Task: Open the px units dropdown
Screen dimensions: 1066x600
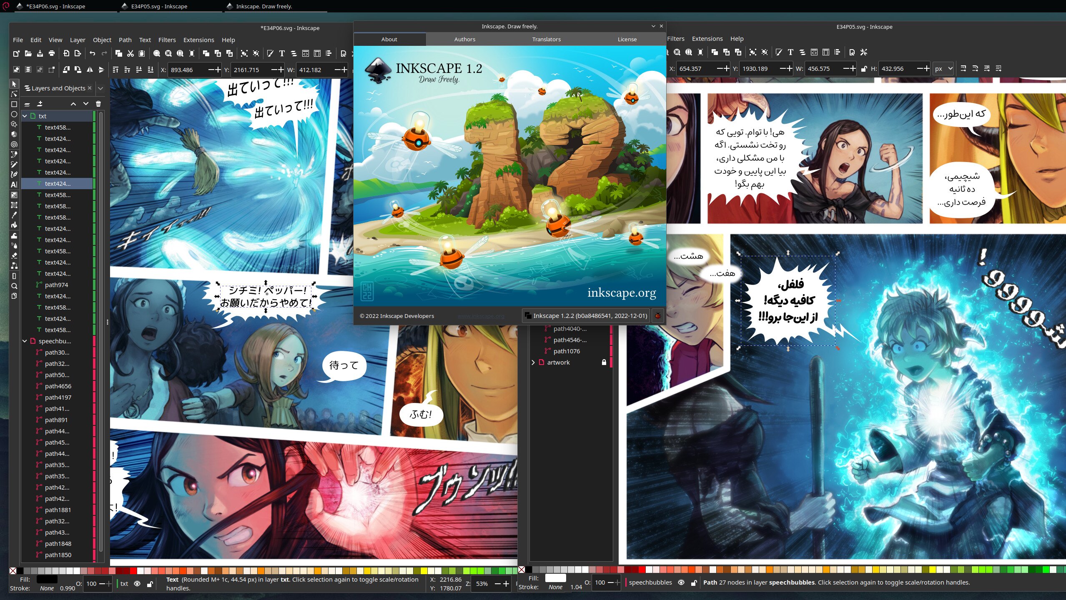Action: [943, 69]
